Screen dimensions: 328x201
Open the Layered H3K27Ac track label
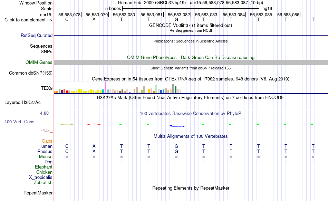coord(22,103)
